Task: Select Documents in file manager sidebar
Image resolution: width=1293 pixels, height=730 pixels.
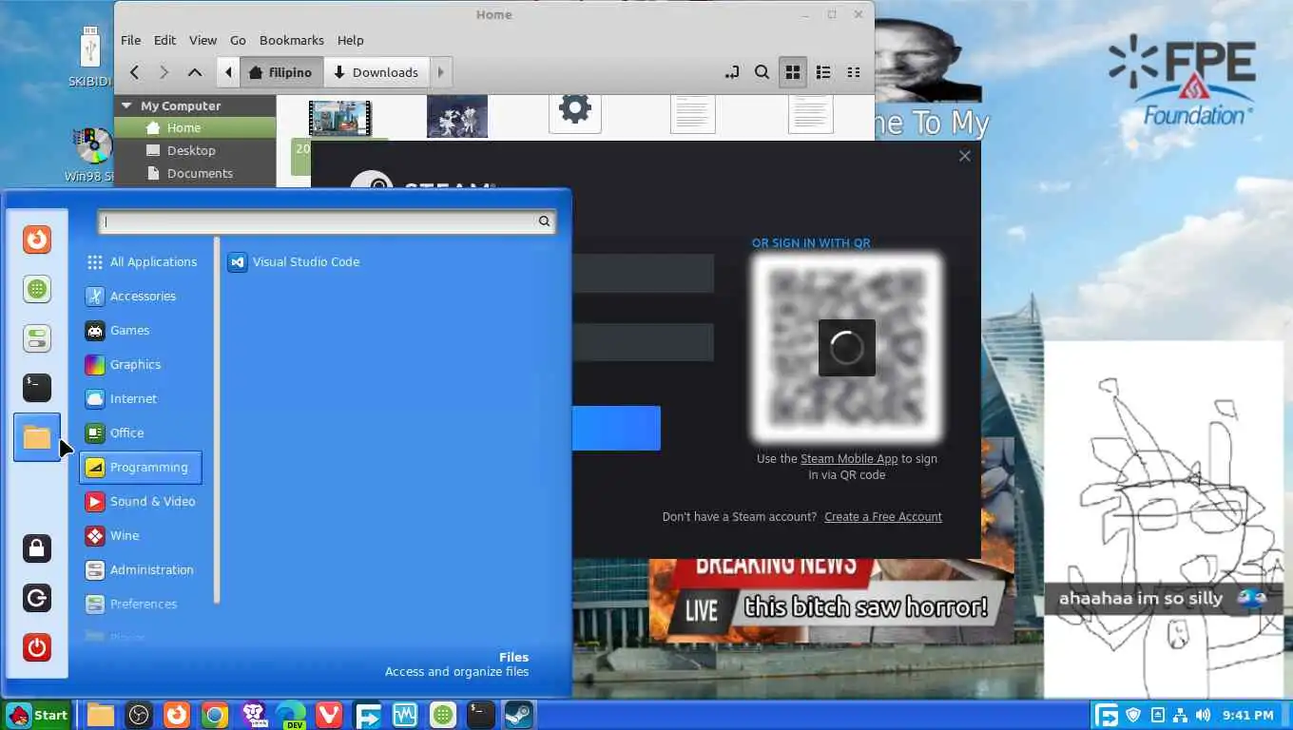Action: tap(195, 173)
